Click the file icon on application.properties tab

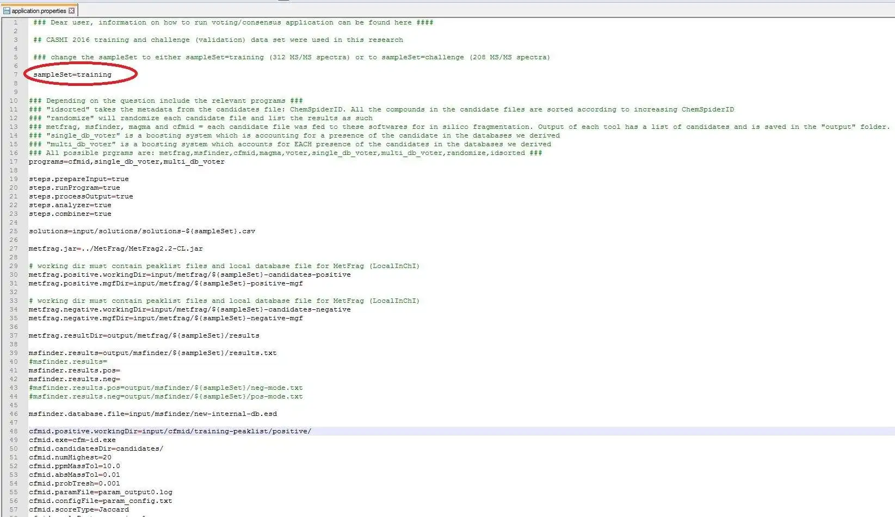click(x=7, y=10)
